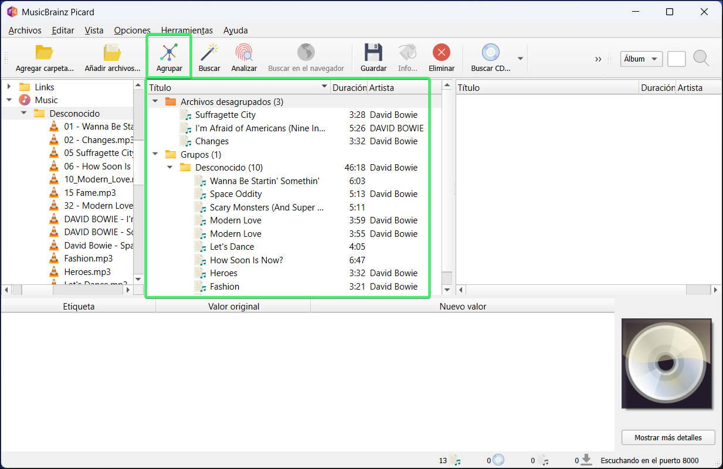Click the Agregar carpeta toolbar icon
The height and width of the screenshot is (469, 723).
(x=45, y=52)
